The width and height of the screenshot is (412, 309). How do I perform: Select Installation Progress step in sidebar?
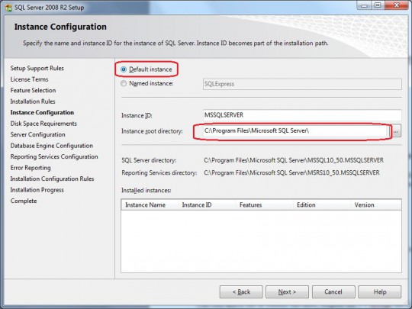tap(37, 190)
